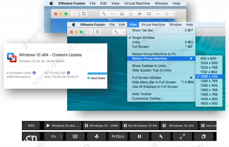Start Windows 10 x64 VM from Touch Bar
The width and height of the screenshot is (229, 147).
[x=63, y=125]
